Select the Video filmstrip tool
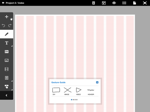The image size is (150, 112). 7,69
